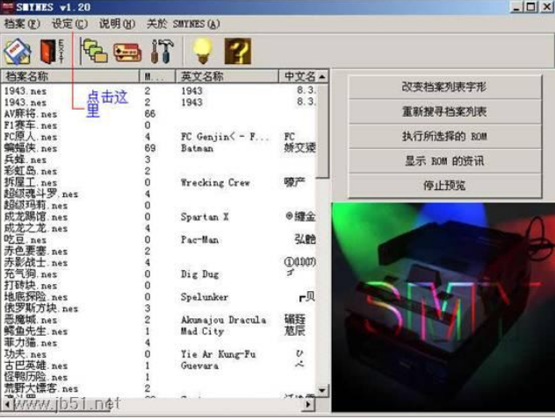Select 恶魔城.nes in the file list
The width and height of the screenshot is (555, 419).
pyautogui.click(x=31, y=320)
